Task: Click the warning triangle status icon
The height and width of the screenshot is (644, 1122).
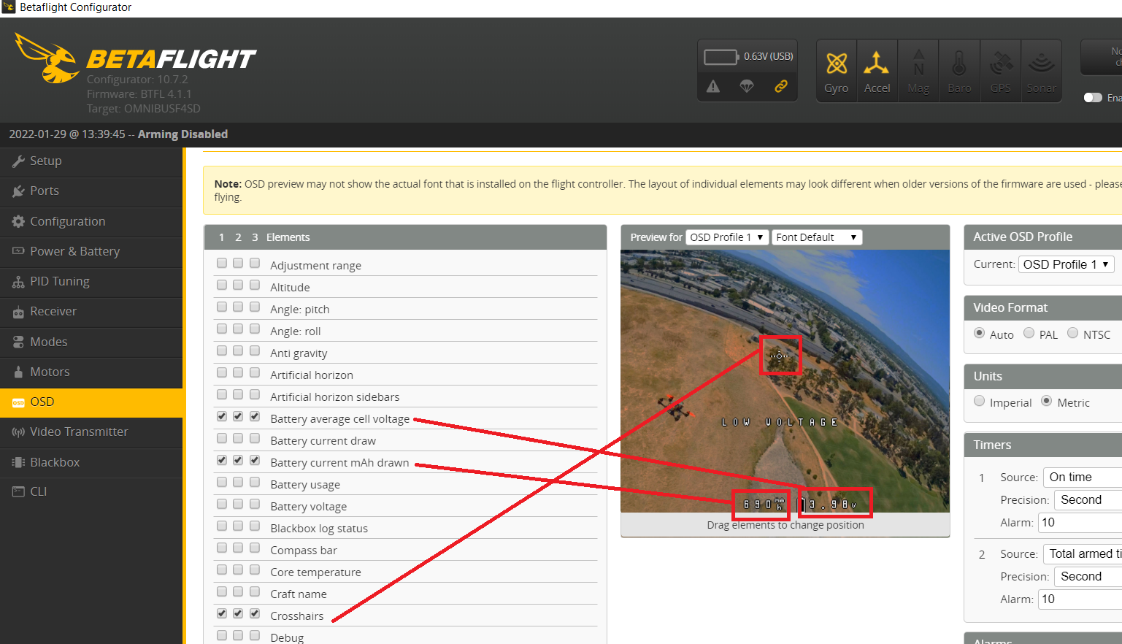Action: [713, 86]
